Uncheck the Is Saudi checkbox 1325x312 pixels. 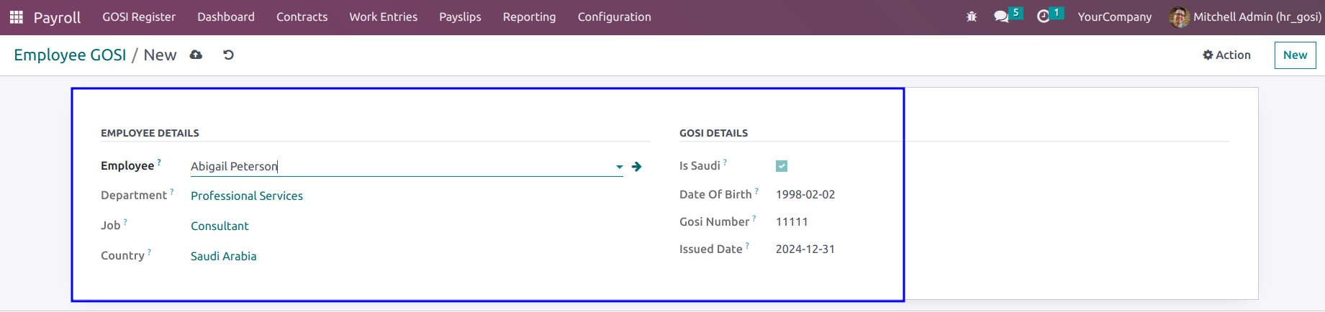point(782,166)
